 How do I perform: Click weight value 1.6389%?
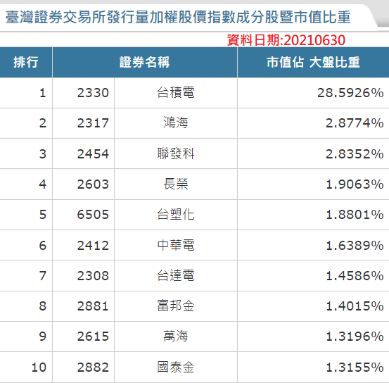point(355,246)
